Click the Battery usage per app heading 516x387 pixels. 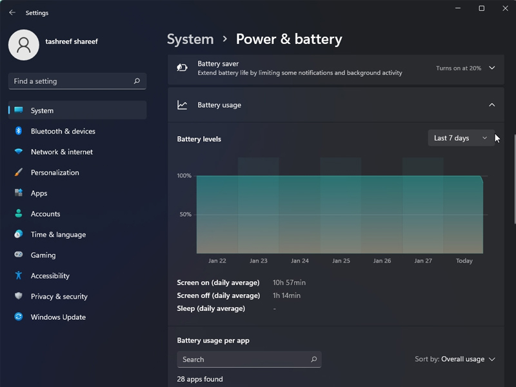coord(213,341)
